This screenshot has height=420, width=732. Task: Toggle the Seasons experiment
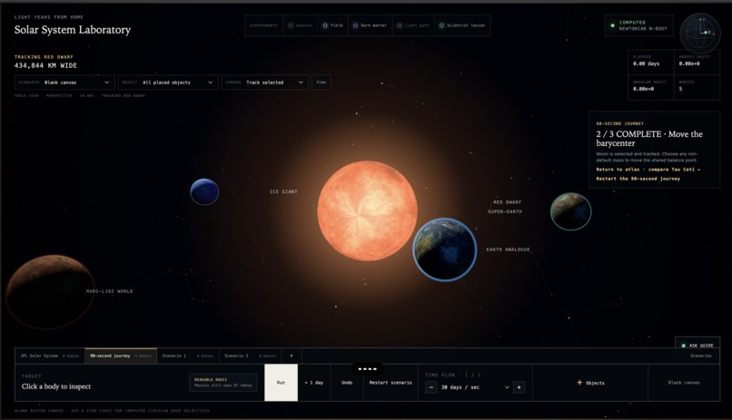point(301,25)
